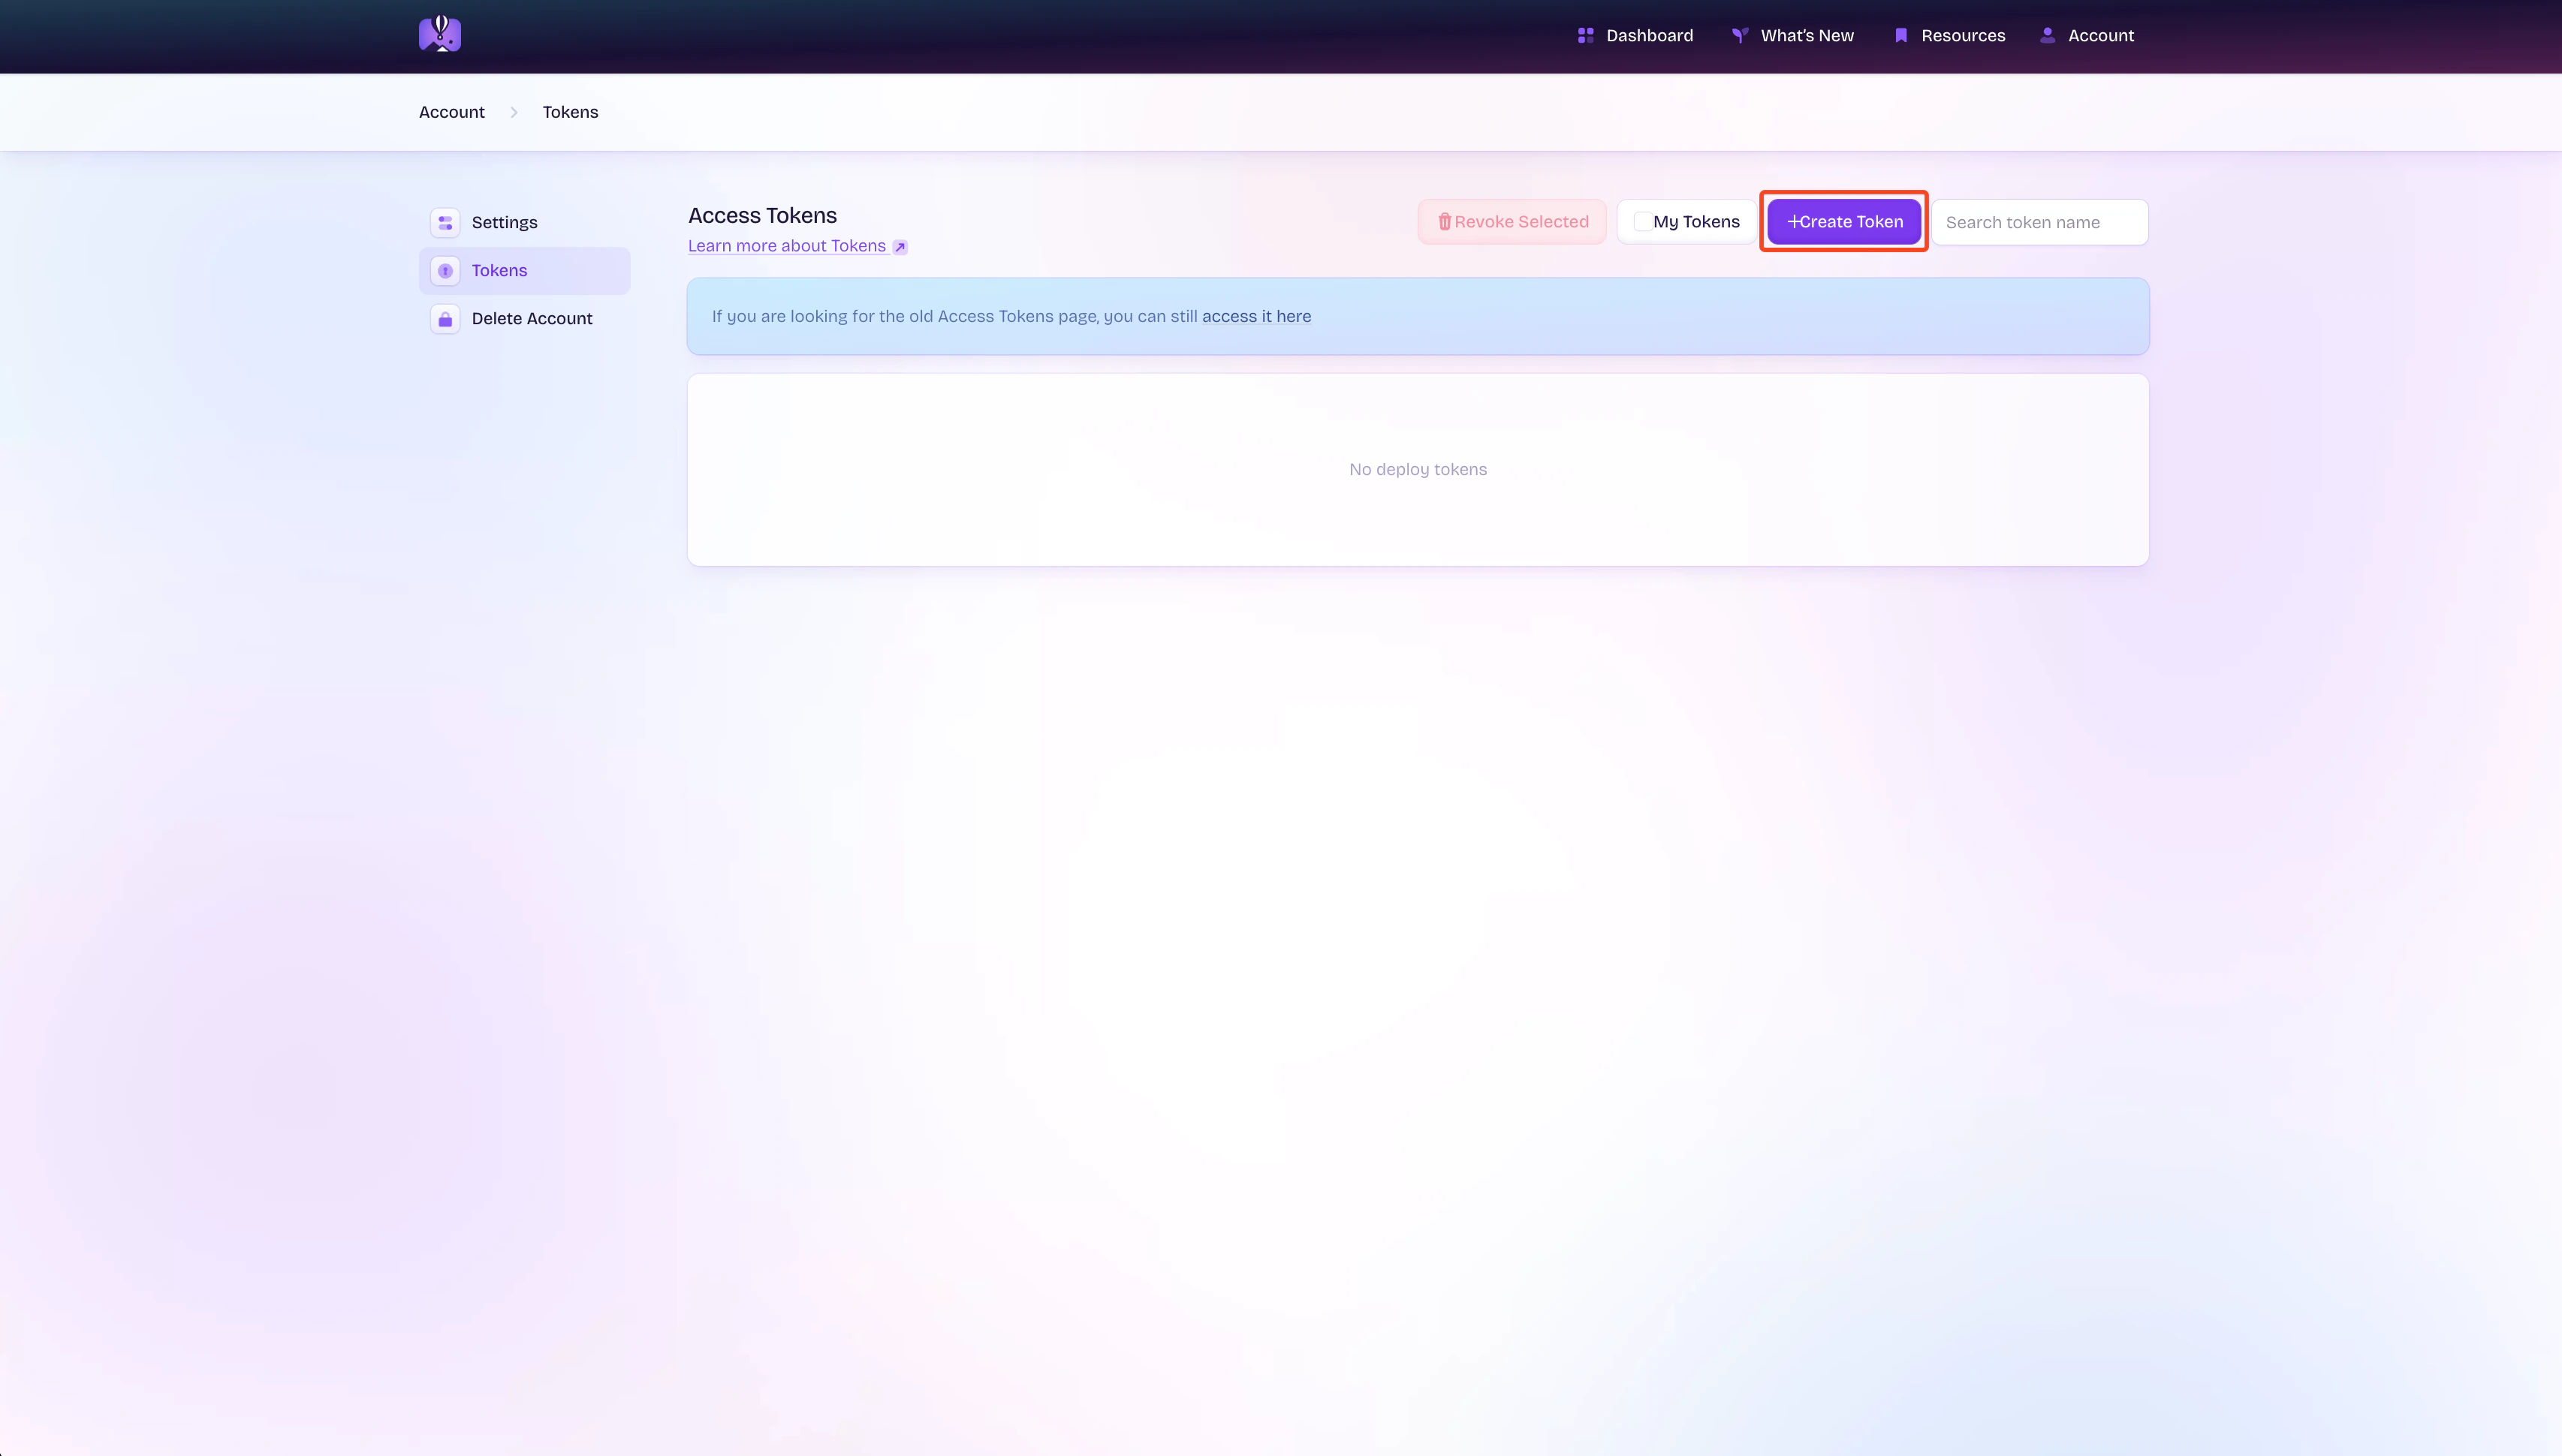Click the external link arrow icon
Viewport: 2562px width, 1456px height.
tap(900, 247)
